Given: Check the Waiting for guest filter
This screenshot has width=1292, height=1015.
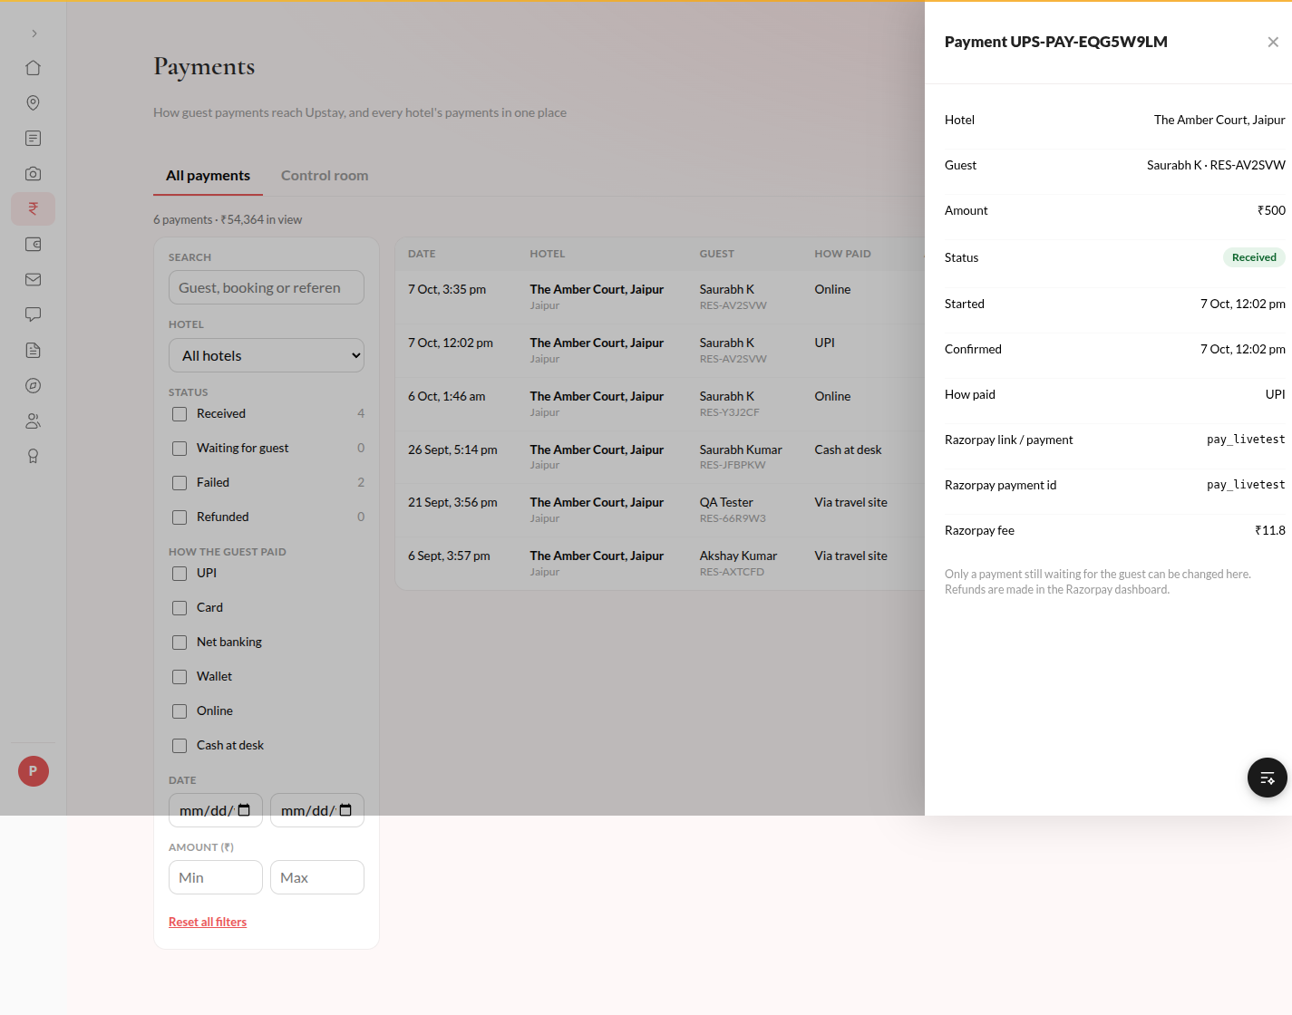Looking at the screenshot, I should click(x=180, y=449).
